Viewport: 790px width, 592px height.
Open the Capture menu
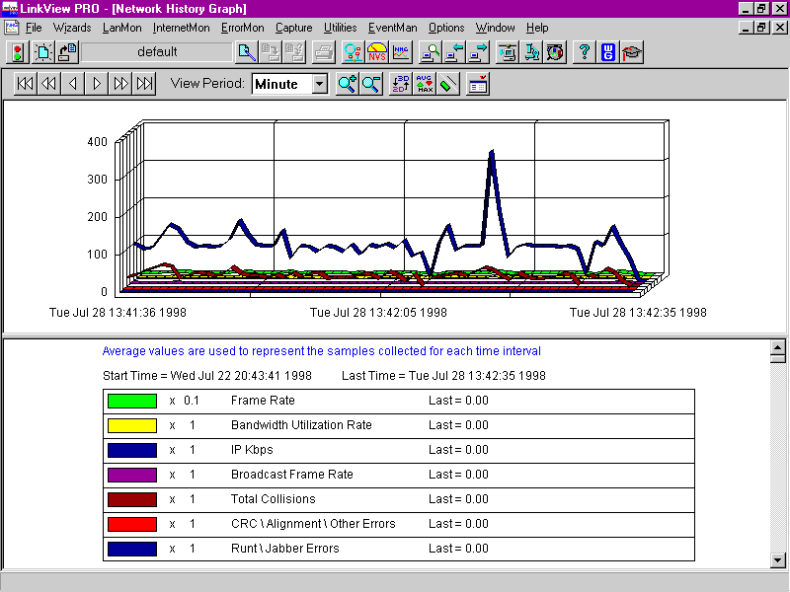(x=294, y=28)
